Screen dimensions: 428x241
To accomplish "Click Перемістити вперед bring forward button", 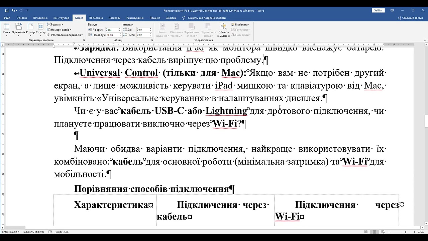I will point(192,30).
